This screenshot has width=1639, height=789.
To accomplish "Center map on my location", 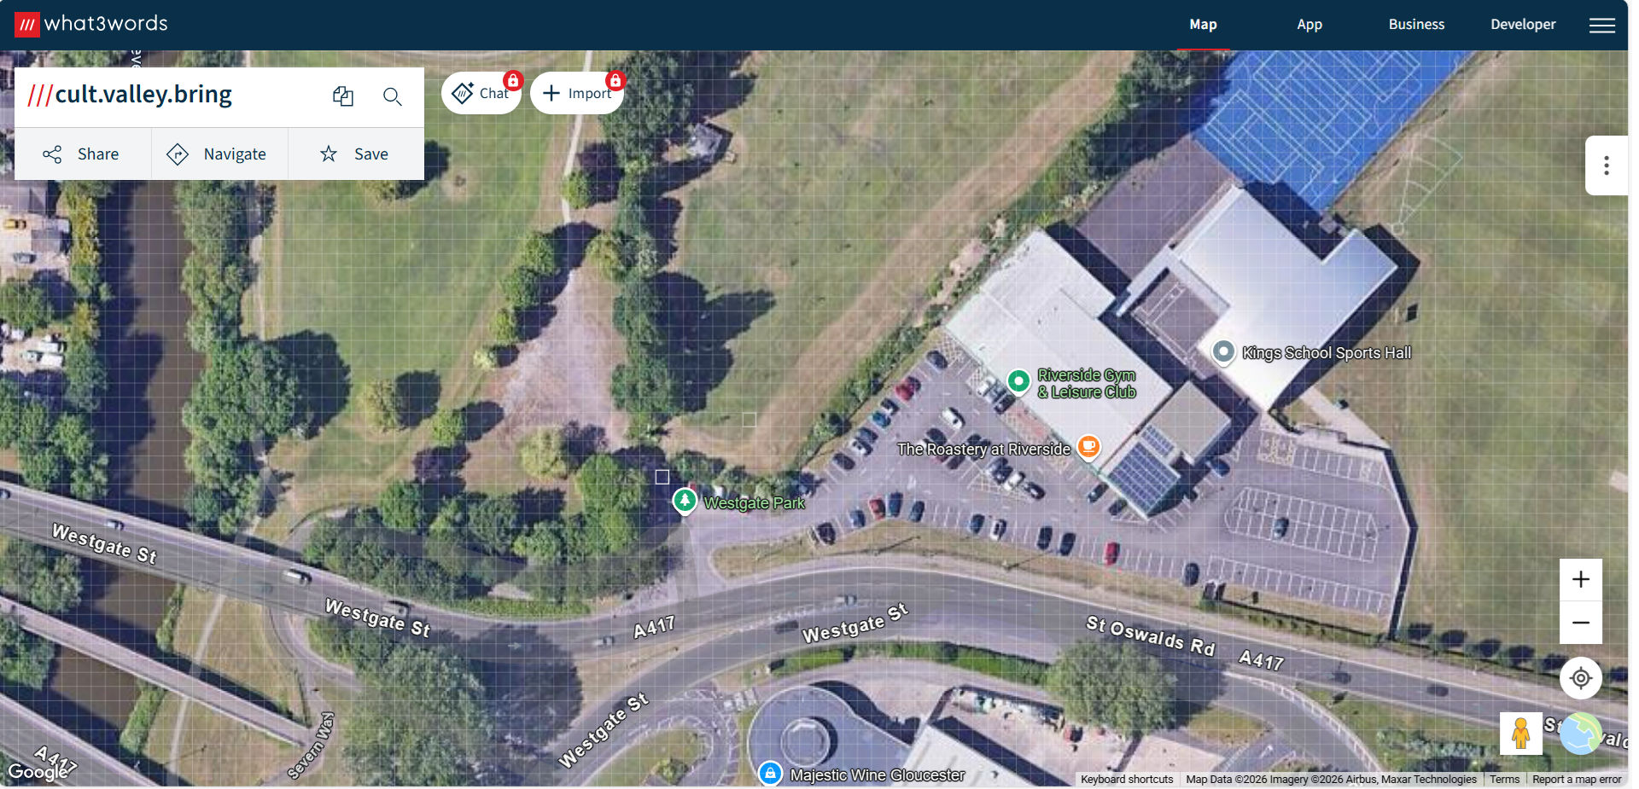I will (1581, 678).
